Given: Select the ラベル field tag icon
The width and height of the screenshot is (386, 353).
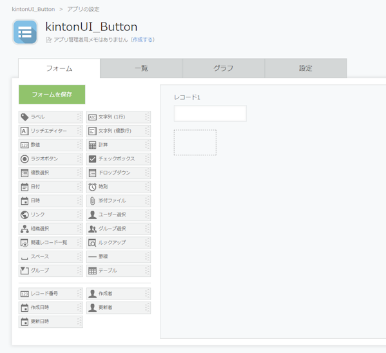Looking at the screenshot, I should (x=24, y=117).
